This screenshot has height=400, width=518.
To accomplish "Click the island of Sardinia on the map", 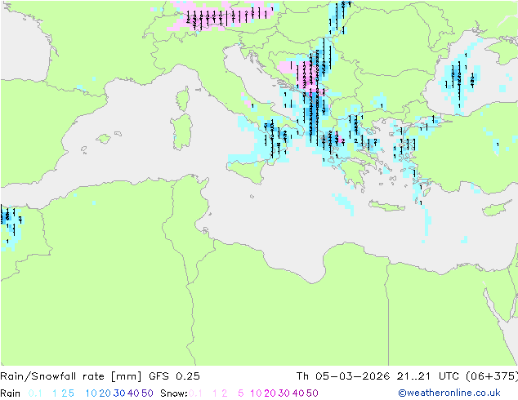I will (x=182, y=132).
